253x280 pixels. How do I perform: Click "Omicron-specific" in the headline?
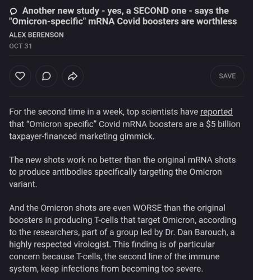pos(48,21)
